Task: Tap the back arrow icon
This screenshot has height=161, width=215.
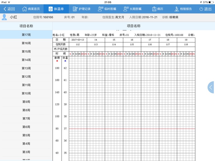Action: 5,9
